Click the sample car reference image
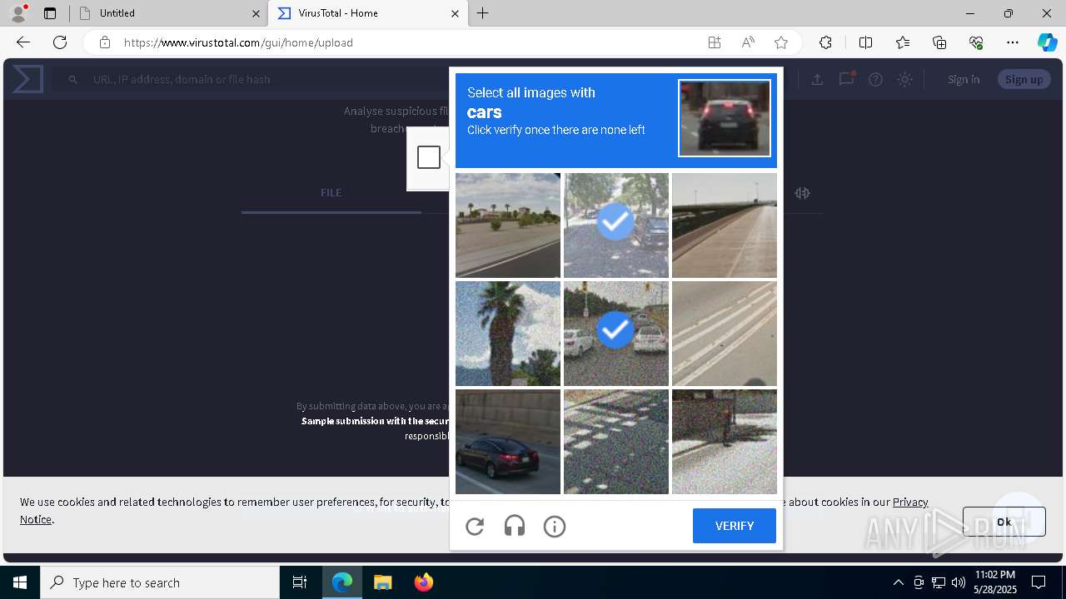 coord(725,118)
